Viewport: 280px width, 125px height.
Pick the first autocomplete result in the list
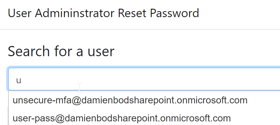[x=130, y=100]
